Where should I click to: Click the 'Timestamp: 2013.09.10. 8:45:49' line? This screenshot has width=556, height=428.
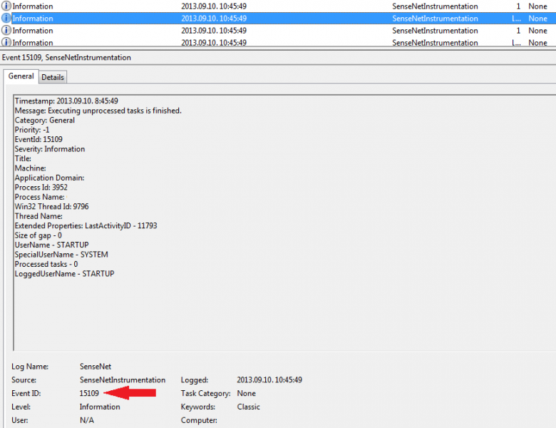[x=66, y=101]
